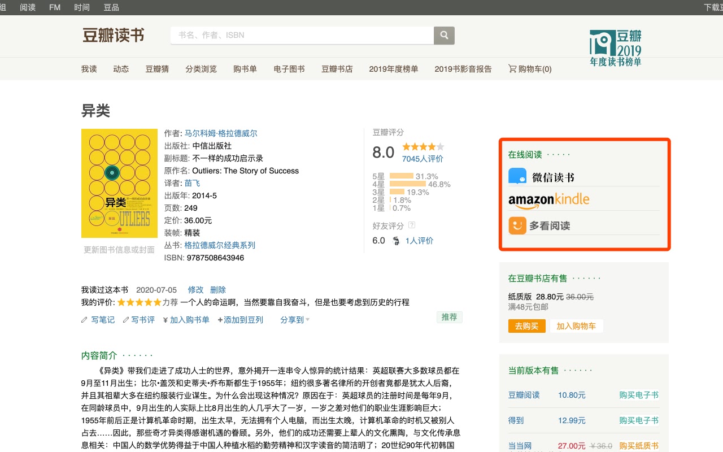Open the 得到 seller link
The width and height of the screenshot is (723, 452).
point(516,420)
